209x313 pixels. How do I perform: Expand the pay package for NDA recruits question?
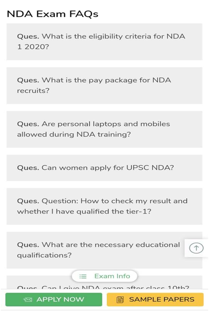104,85
